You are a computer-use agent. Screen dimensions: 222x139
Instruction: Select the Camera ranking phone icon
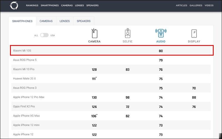coord(94,33)
